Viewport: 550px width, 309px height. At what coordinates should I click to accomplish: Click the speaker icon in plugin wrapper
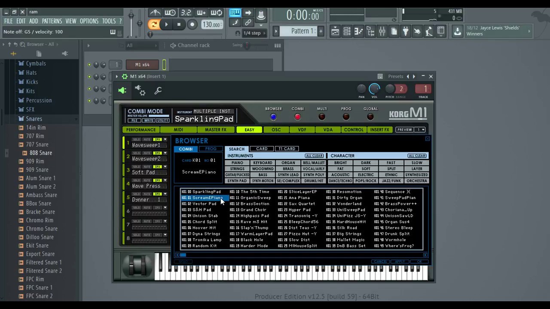click(x=122, y=90)
